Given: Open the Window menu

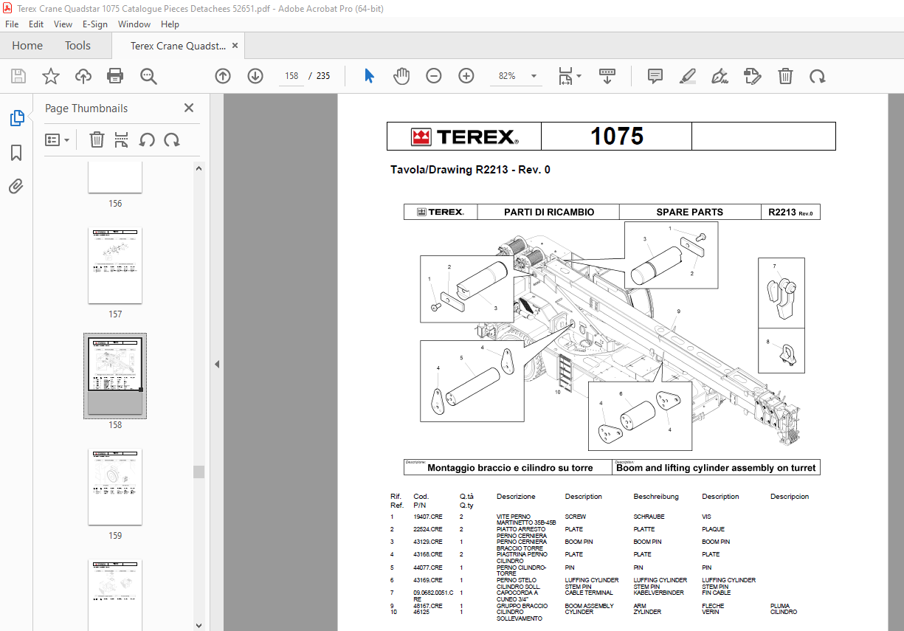Looking at the screenshot, I should [x=134, y=24].
